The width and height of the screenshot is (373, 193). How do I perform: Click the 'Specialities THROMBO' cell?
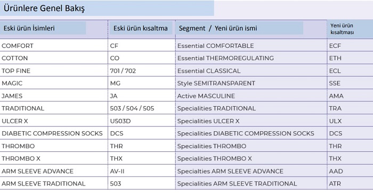(251, 146)
